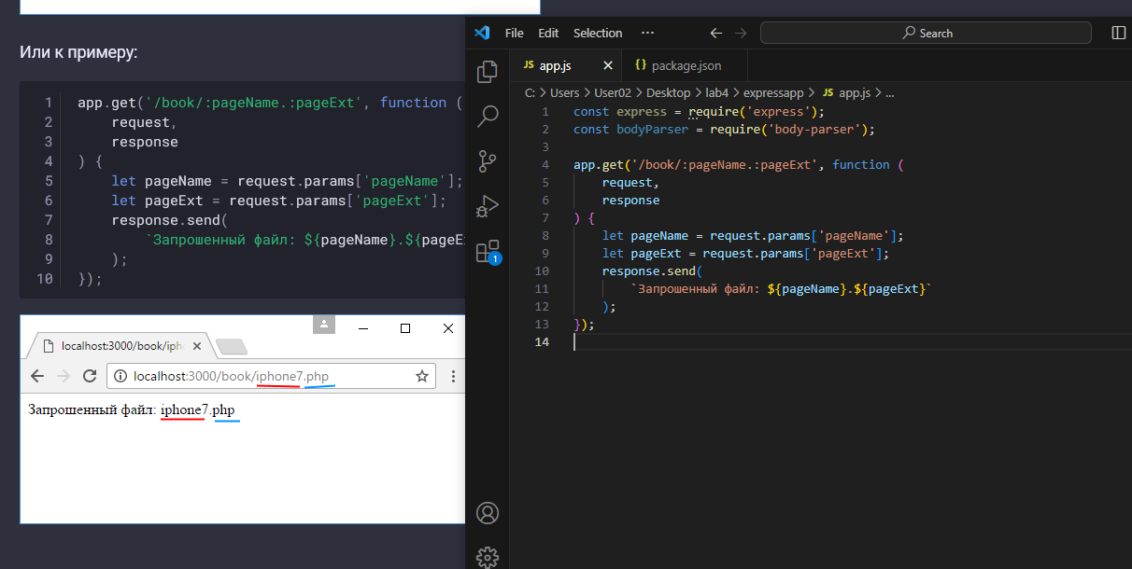Open the Accounts menu icon
1132x569 pixels.
488,513
